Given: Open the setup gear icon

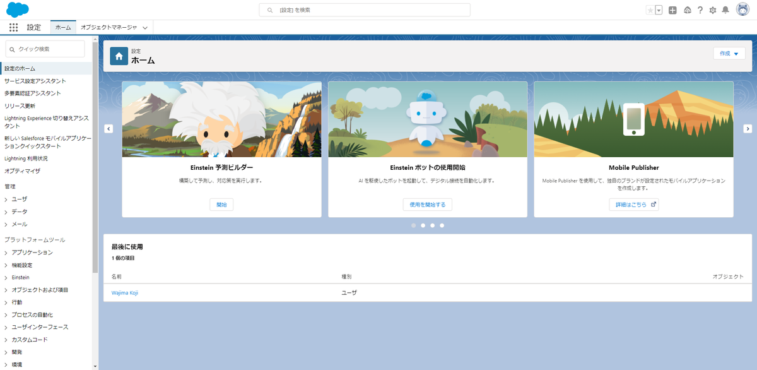Looking at the screenshot, I should click(x=713, y=10).
